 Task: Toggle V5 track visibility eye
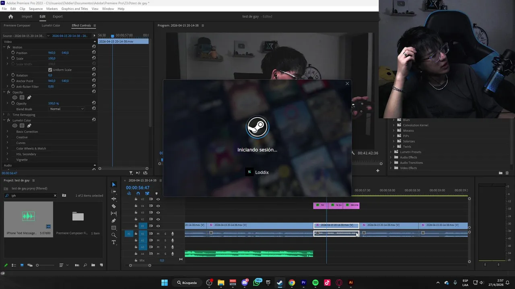click(x=158, y=199)
